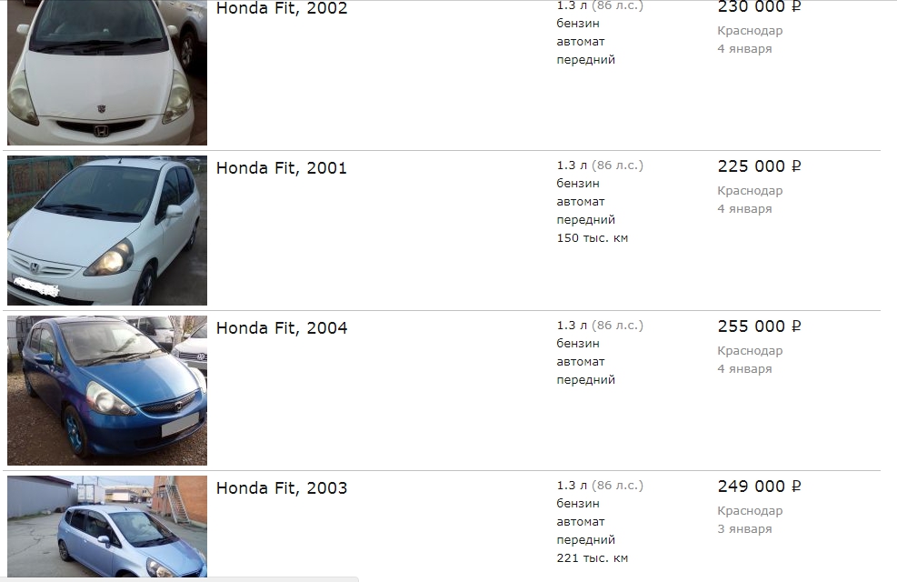Image resolution: width=897 pixels, height=582 pixels.
Task: Select the 230 000 ₽ price
Action: (759, 7)
